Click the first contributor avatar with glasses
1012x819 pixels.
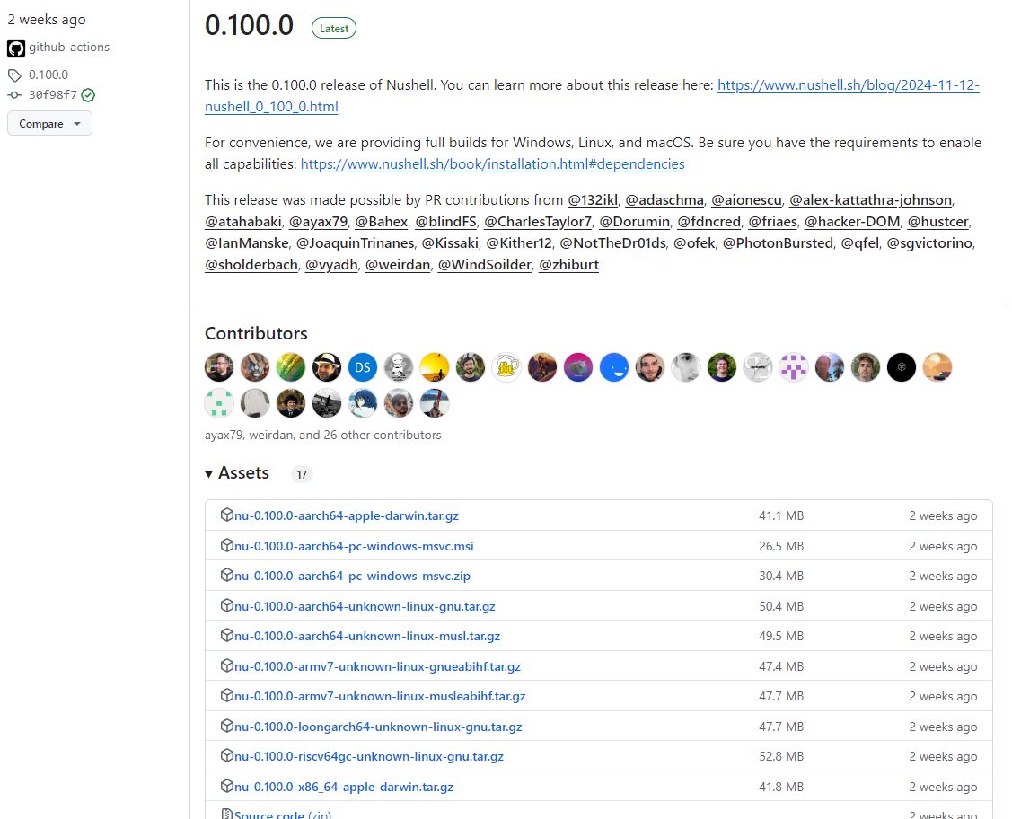point(219,367)
